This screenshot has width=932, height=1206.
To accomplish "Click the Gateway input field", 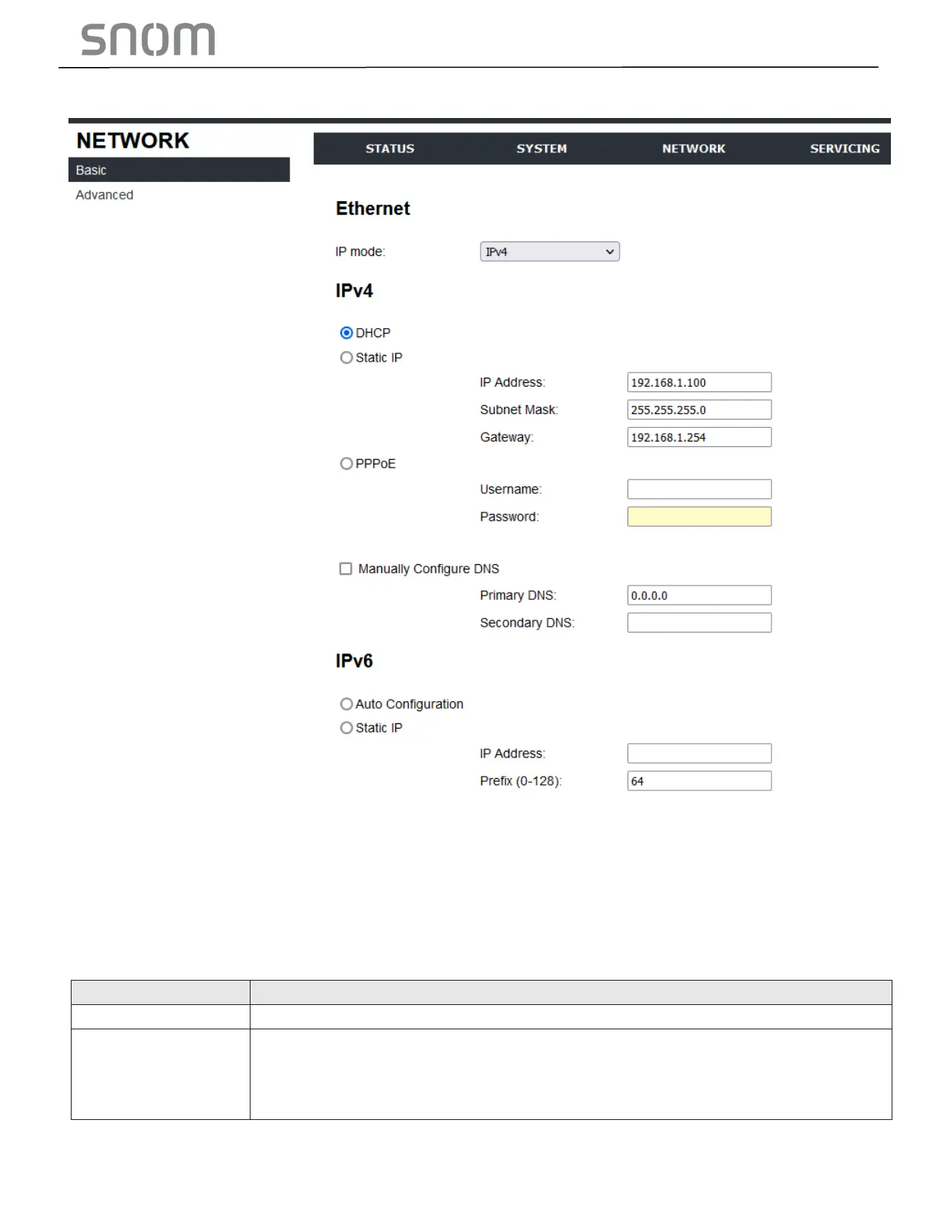I will click(x=699, y=437).
